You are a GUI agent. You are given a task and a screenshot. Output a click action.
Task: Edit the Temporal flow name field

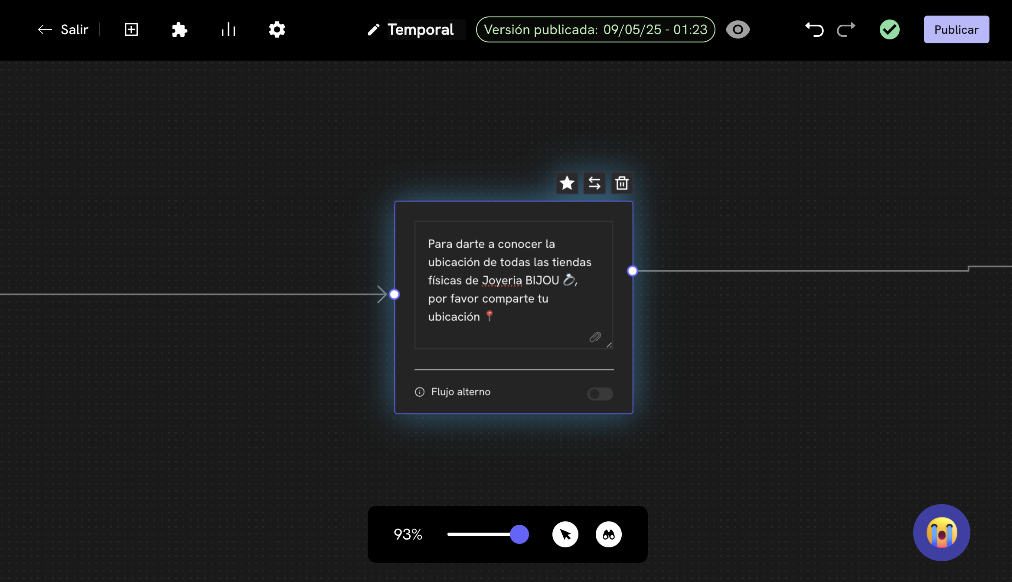coord(426,29)
